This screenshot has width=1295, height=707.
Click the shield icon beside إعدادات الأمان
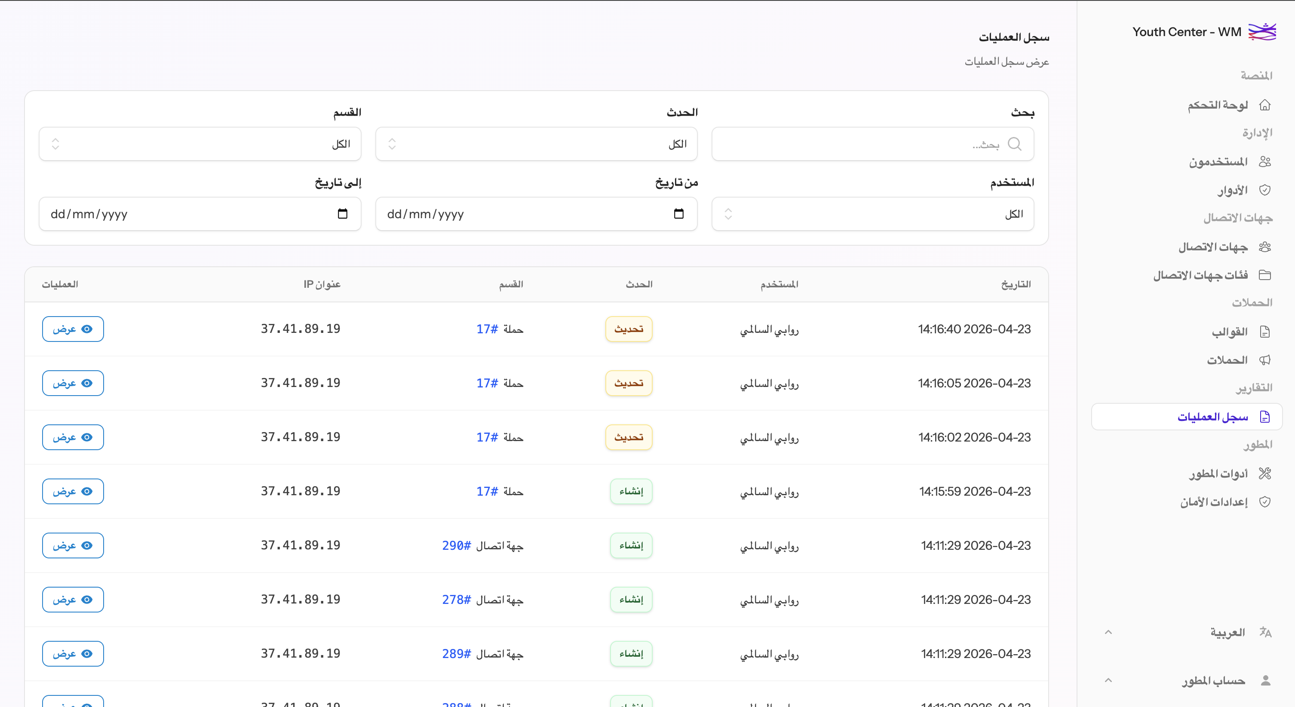coord(1266,501)
